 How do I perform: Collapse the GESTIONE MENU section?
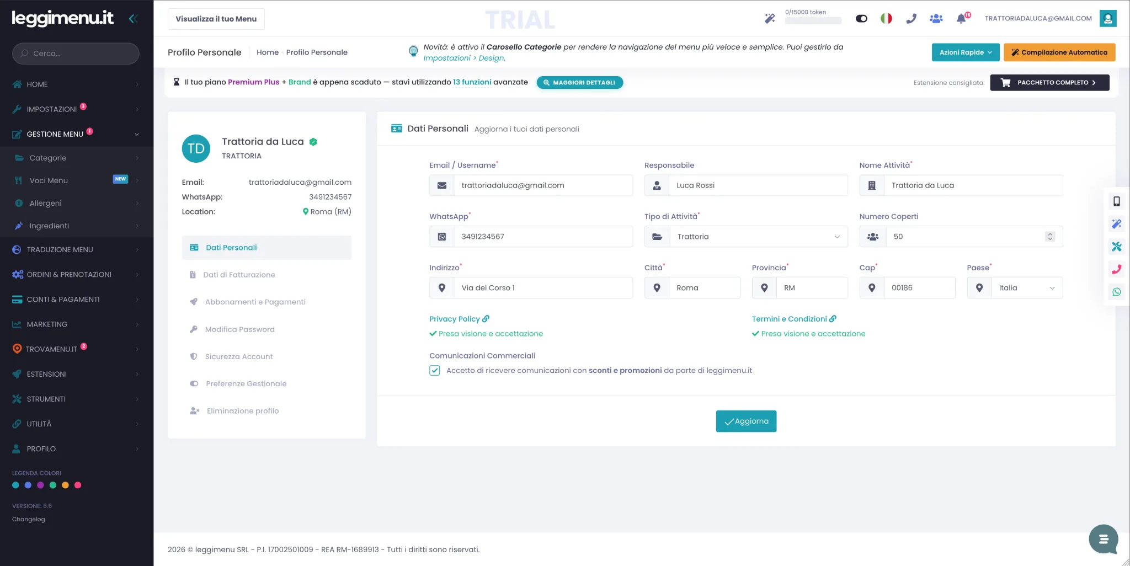point(77,134)
